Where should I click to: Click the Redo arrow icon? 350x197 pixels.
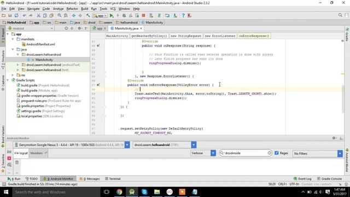pyautogui.click(x=31, y=15)
